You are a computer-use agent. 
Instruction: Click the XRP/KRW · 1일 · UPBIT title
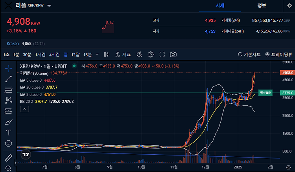(43, 66)
